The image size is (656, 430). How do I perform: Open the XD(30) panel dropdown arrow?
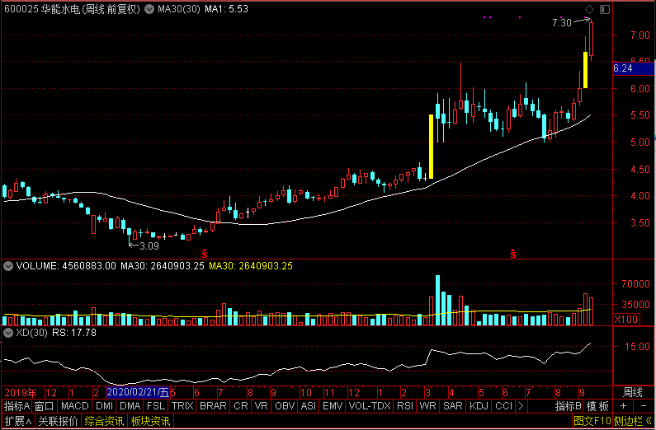[8, 333]
